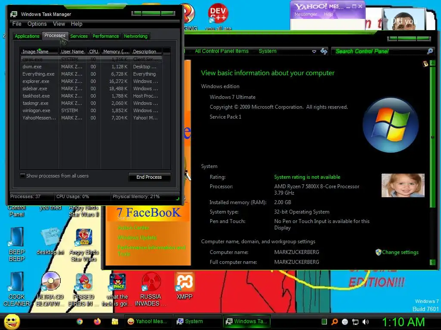Screen dimensions: 441x330
Task: Click the End Process button
Action: [x=149, y=177]
